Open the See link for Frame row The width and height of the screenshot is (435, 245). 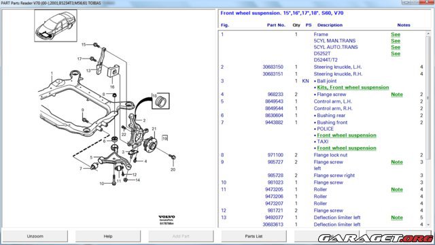coord(396,35)
